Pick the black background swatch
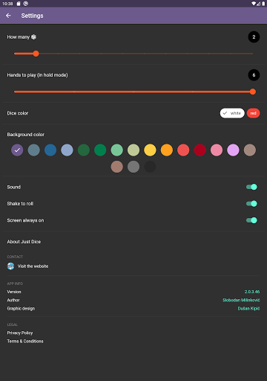Viewport: 267px width, 381px height. point(150,167)
